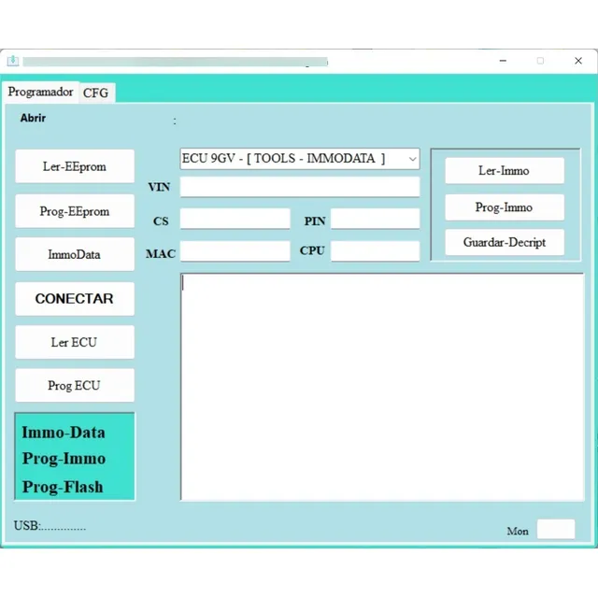This screenshot has width=598, height=598.
Task: Click the Prog ECU button
Action: [x=75, y=385]
